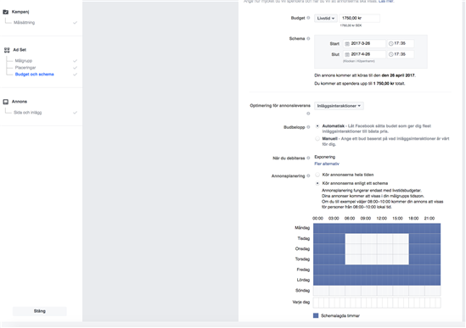Click the budget amount input field
Image resolution: width=466 pixels, height=328 pixels.
[359, 18]
